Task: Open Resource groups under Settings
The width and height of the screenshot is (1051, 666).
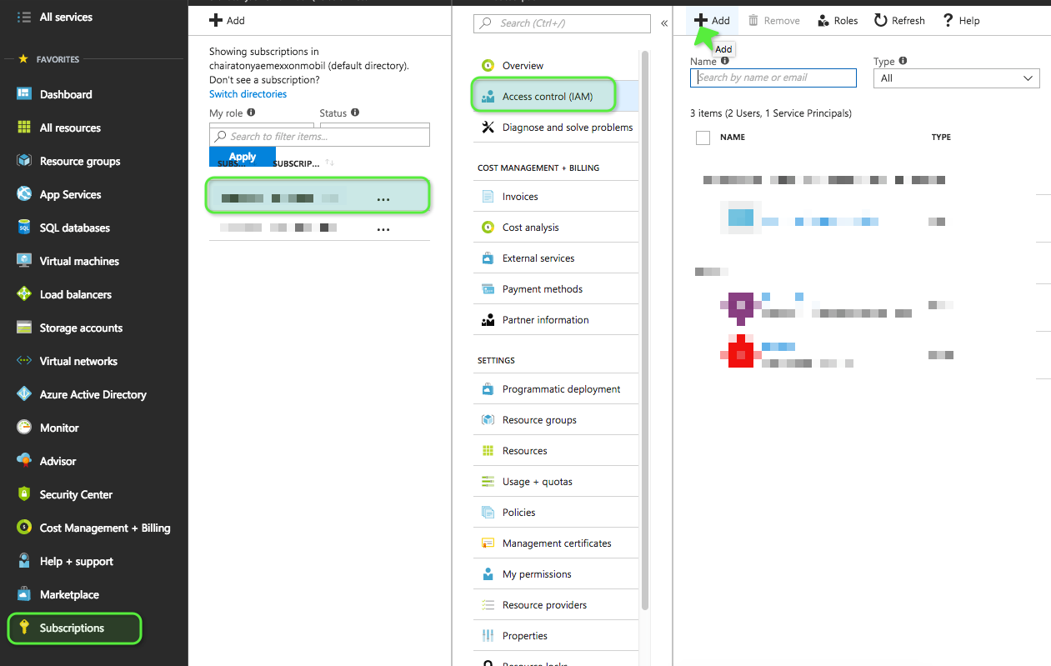Action: point(556,420)
